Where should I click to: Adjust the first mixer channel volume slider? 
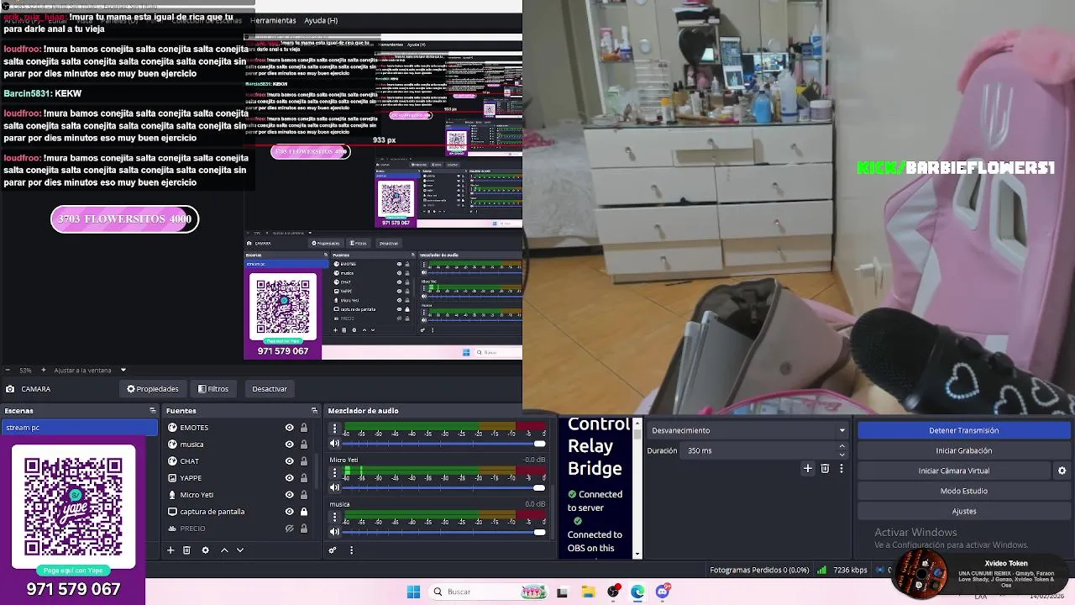444,444
